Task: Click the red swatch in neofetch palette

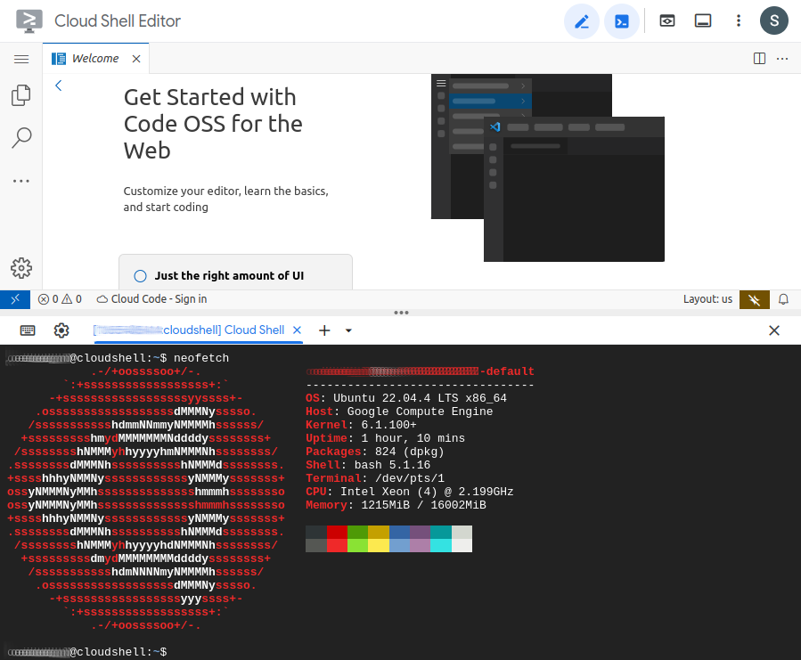Action: coord(337,533)
